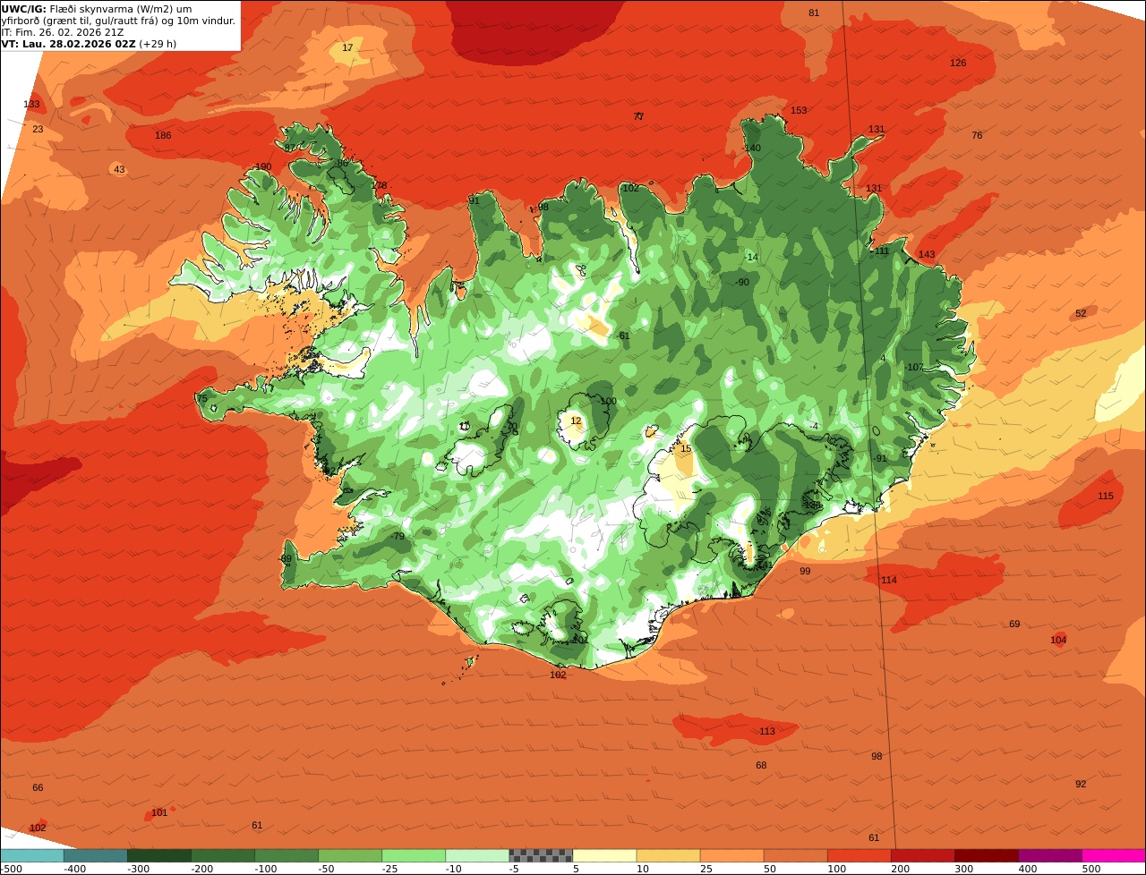Click the map value '153' off north coast

point(799,111)
